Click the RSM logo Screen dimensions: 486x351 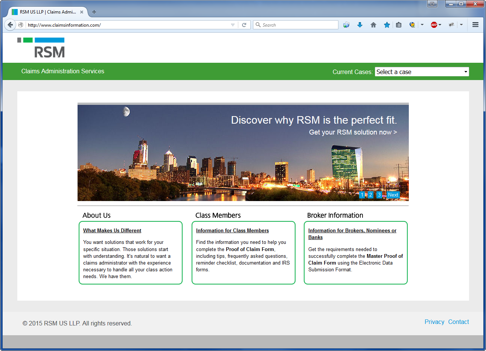coord(41,47)
